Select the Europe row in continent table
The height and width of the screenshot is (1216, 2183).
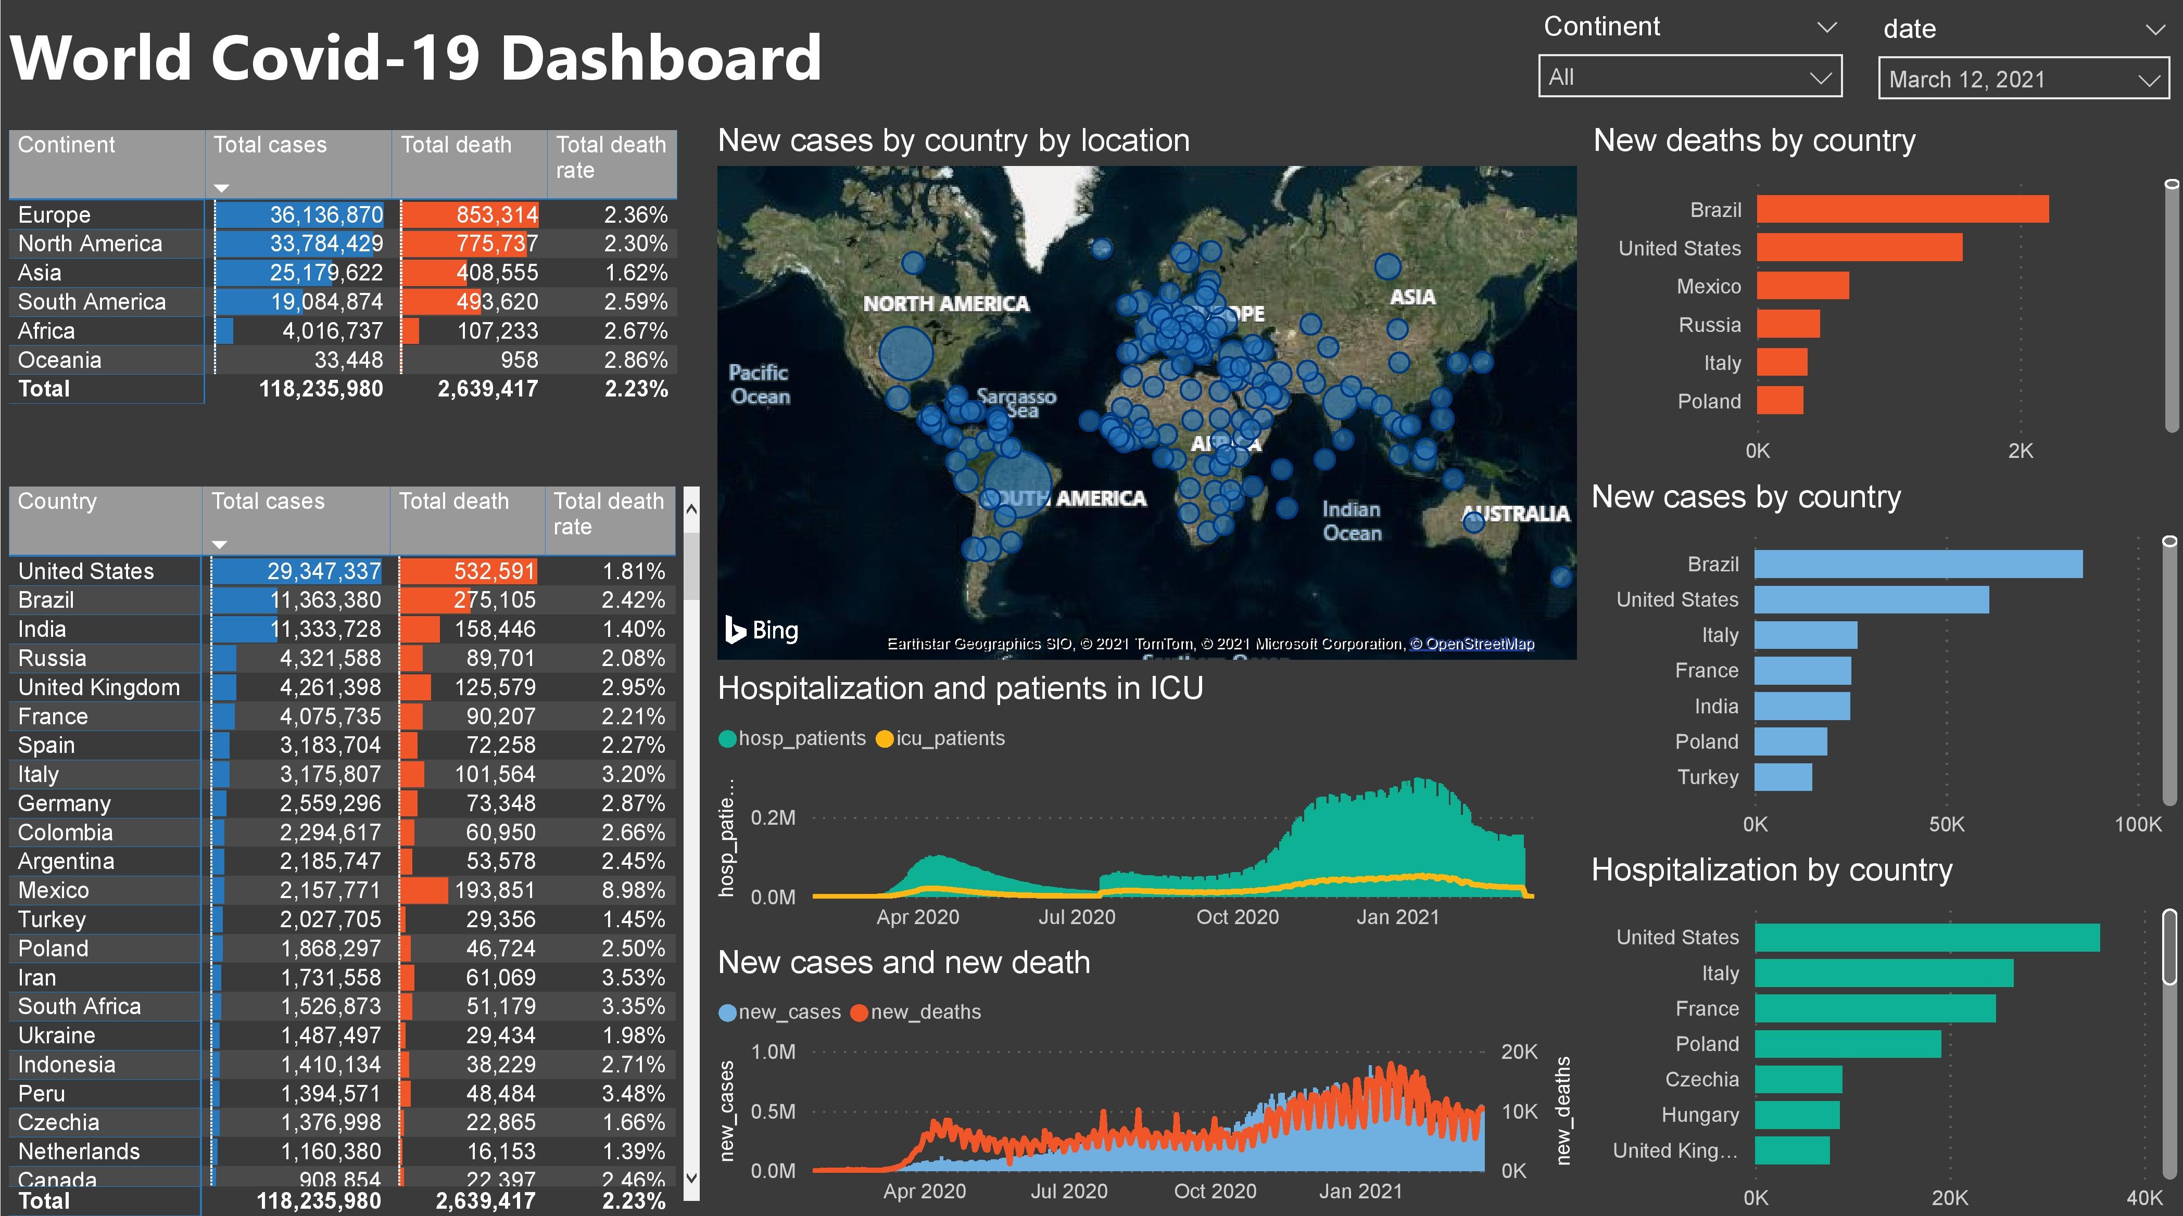tap(343, 215)
